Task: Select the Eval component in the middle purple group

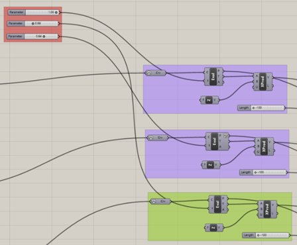Action: click(x=217, y=142)
